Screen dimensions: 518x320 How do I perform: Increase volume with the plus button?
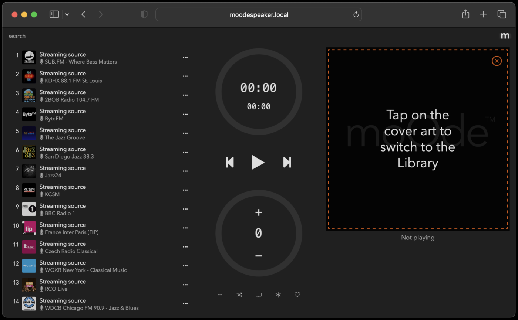[259, 212]
